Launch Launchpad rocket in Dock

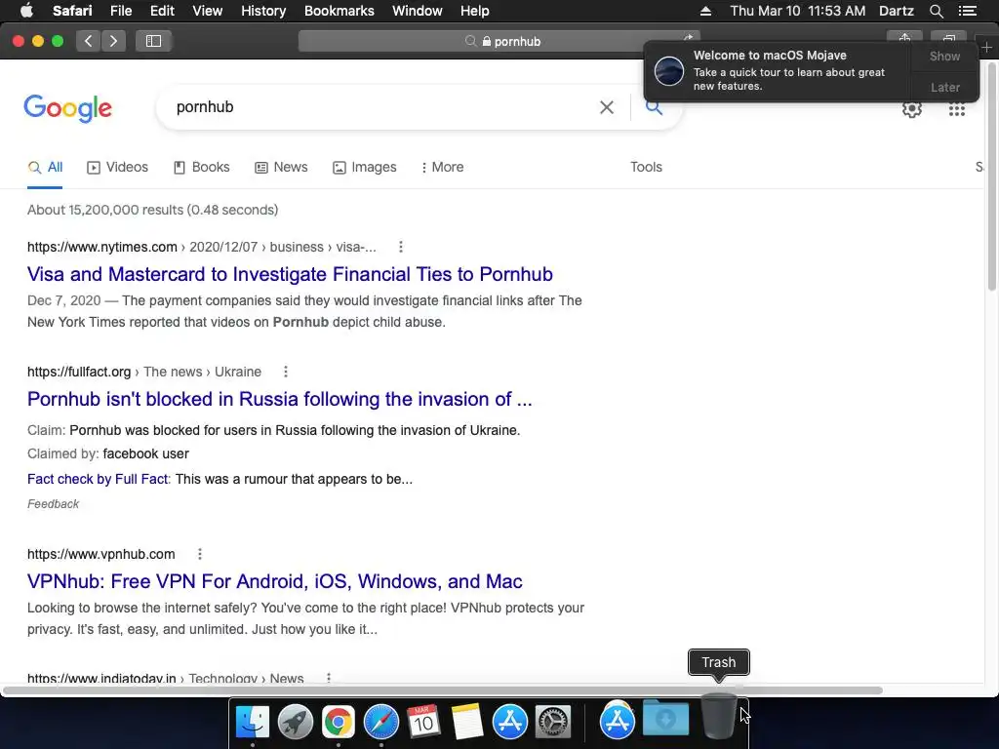point(295,722)
